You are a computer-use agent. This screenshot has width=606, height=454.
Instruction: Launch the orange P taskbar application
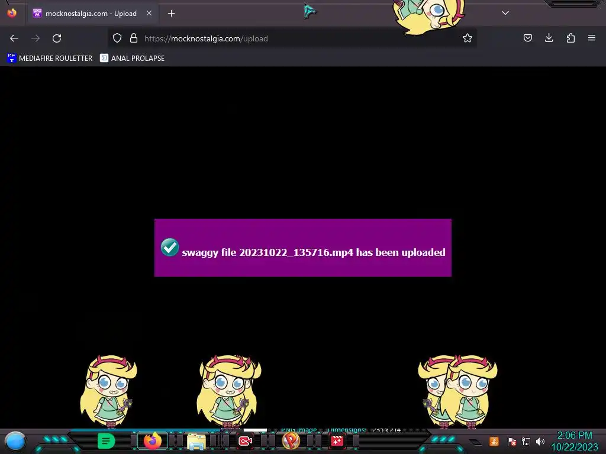(291, 440)
